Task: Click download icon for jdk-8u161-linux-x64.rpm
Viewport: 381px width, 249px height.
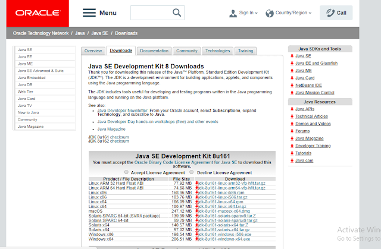Action: tap(197, 201)
